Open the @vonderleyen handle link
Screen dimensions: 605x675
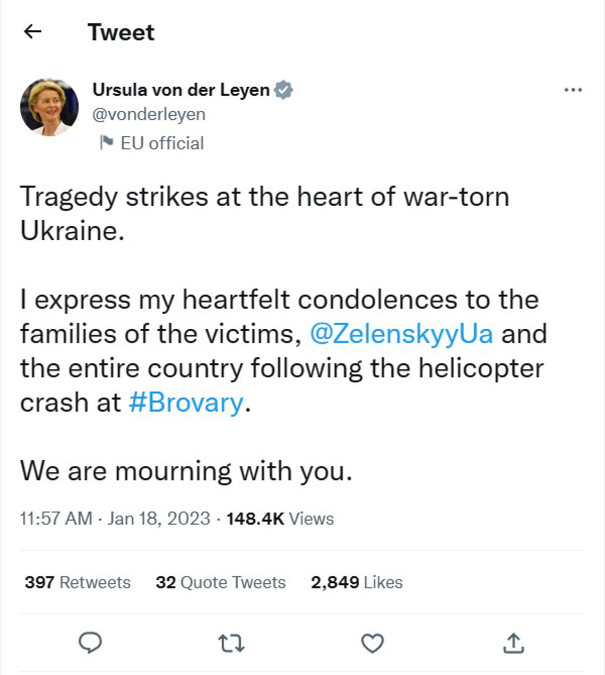point(149,114)
